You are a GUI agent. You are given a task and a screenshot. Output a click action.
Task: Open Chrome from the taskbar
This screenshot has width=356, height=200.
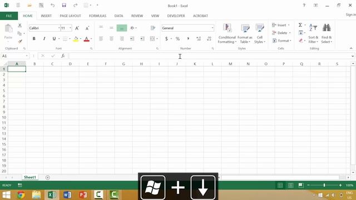(21, 195)
